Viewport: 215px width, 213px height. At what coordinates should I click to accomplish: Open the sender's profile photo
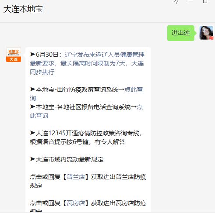click(x=206, y=33)
